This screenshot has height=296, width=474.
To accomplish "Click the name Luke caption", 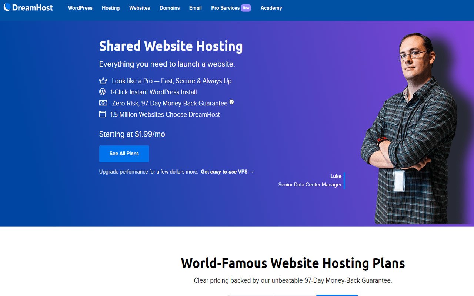I will [x=336, y=176].
